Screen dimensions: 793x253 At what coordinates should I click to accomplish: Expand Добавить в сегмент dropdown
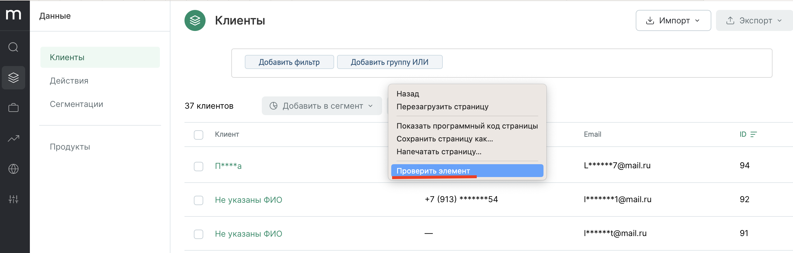pos(322,106)
